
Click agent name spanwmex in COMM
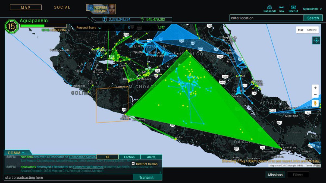[x=29, y=167]
